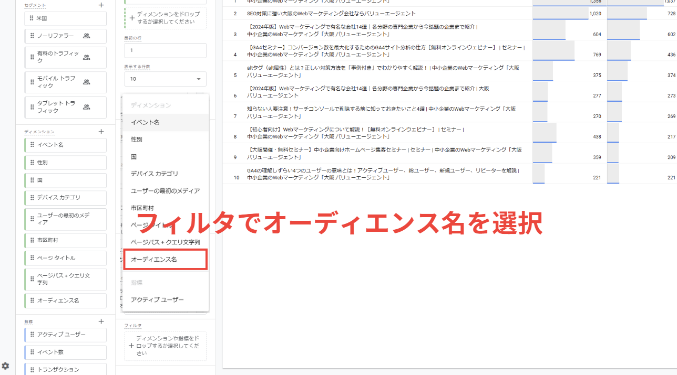Click the value 728 in row 2
Screen dimensions: 677x375
click(671, 14)
